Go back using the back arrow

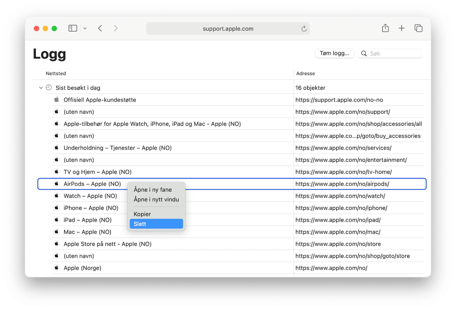100,29
